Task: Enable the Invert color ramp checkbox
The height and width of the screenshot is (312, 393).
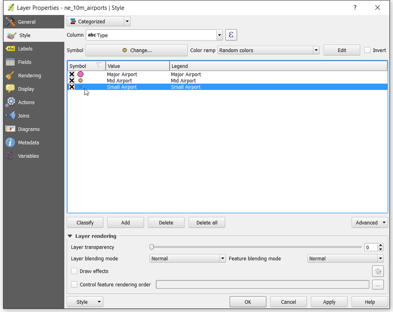Action: [367, 50]
